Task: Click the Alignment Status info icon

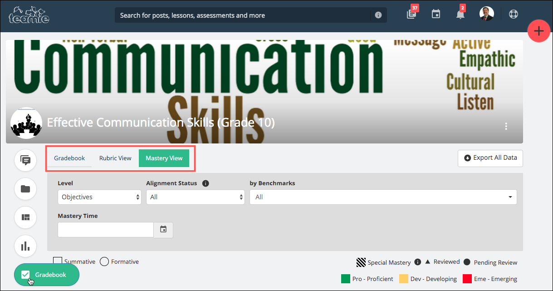Action: point(206,183)
